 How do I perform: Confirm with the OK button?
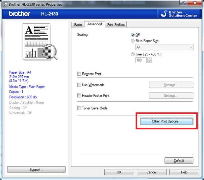pos(119,172)
